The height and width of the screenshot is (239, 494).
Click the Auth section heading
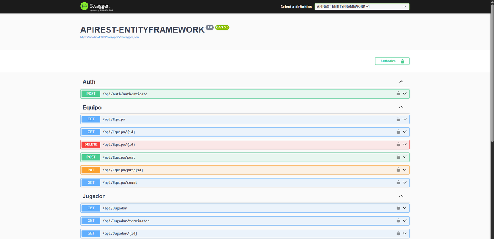coord(89,82)
